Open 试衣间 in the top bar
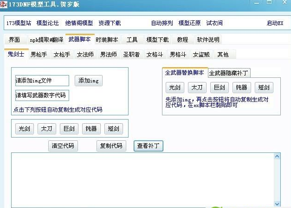291x208 pixels. tap(214, 23)
